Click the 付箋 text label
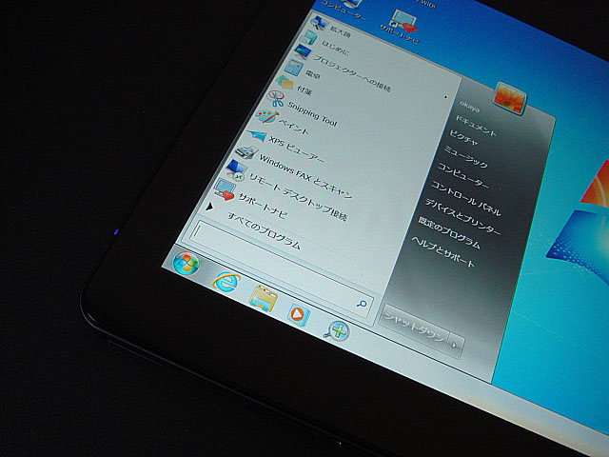Image resolution: width=609 pixels, height=457 pixels. (304, 90)
